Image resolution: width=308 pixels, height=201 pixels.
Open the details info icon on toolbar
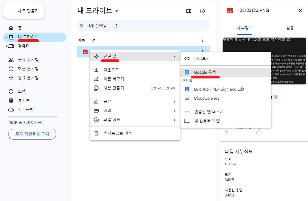pos(202,11)
